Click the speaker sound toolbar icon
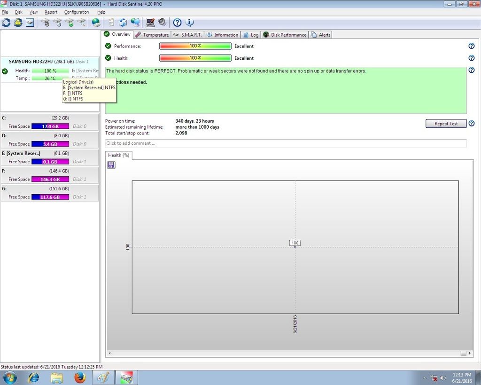The height and width of the screenshot is (385, 481). (x=162, y=22)
